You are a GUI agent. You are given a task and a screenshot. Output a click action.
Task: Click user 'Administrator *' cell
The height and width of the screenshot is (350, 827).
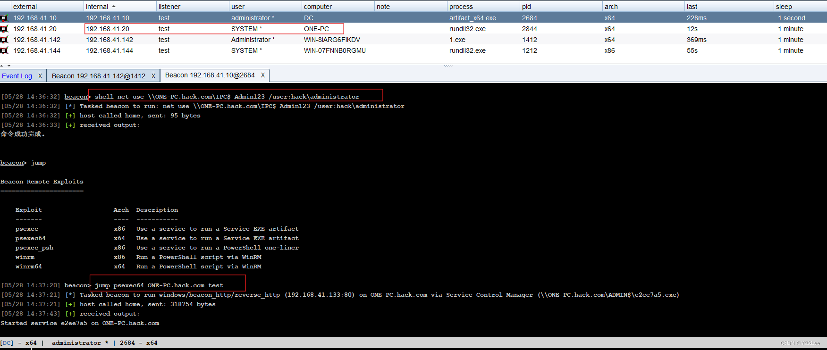[x=253, y=40]
